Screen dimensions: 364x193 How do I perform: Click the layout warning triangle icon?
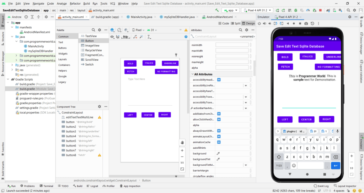click(x=186, y=30)
